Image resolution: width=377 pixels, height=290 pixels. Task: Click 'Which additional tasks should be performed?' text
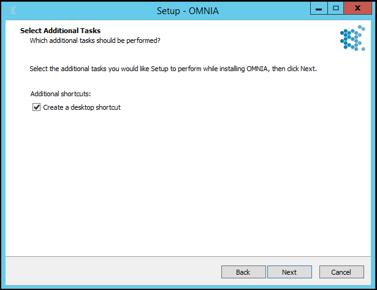point(95,40)
